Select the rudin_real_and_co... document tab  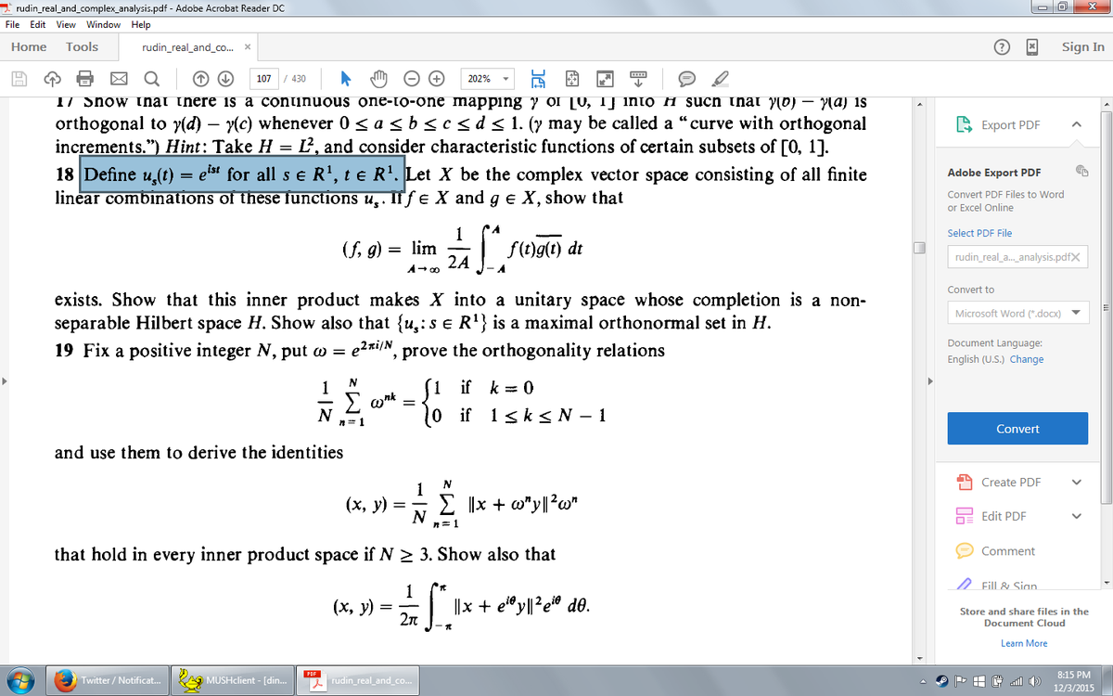[x=189, y=46]
